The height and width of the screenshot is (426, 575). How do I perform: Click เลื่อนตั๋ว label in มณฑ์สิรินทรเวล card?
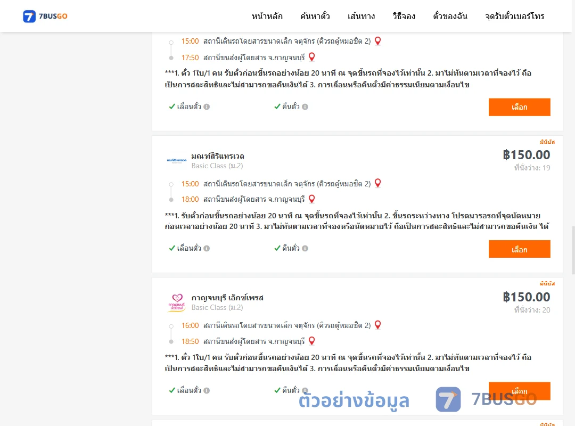click(x=189, y=248)
